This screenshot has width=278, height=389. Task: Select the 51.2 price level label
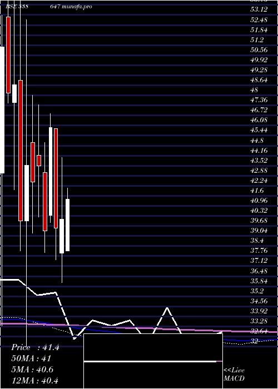tap(257, 39)
